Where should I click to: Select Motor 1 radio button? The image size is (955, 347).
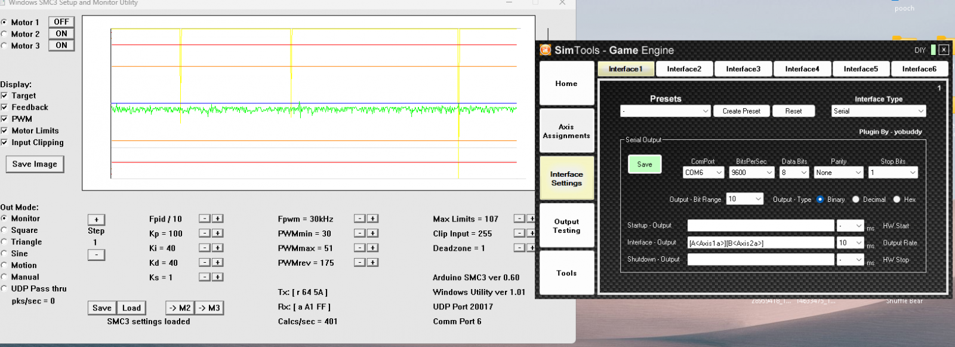4,22
